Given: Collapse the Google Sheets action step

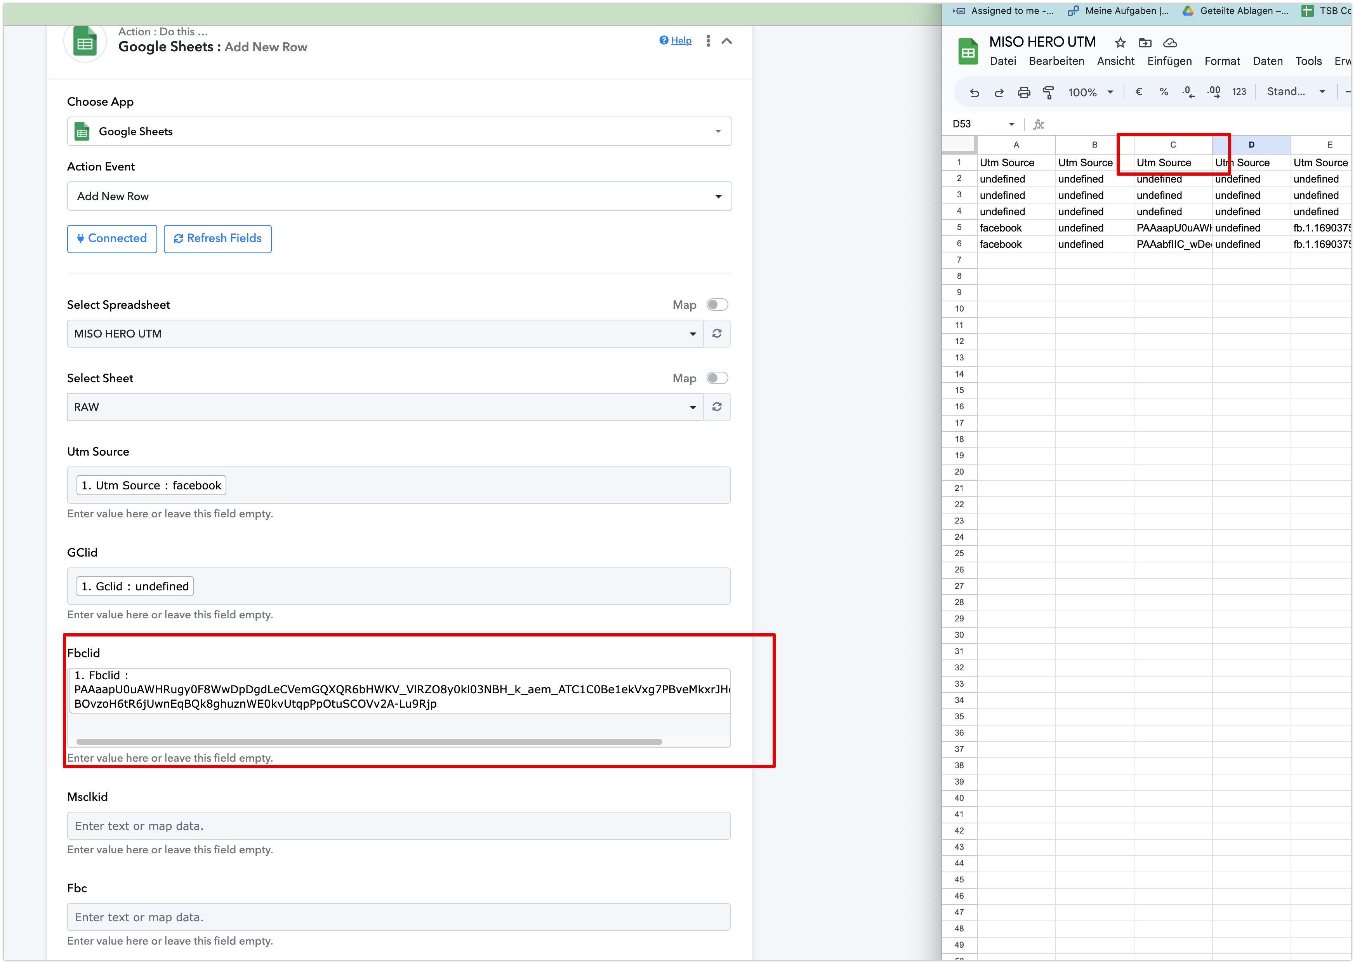Looking at the screenshot, I should (727, 41).
